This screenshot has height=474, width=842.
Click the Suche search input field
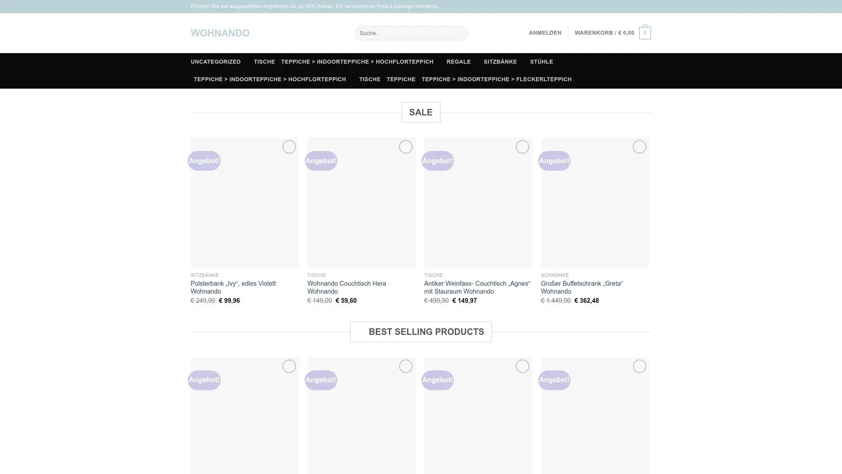click(410, 33)
